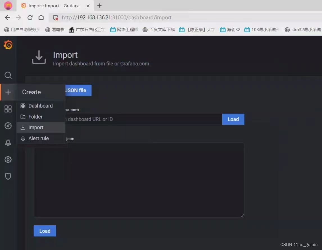
Task: Select Alert rule in the Create menu
Action: (x=41, y=138)
